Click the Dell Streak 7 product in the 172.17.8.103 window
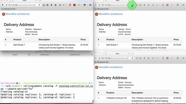Screen dimensions: 186x104 112,45
